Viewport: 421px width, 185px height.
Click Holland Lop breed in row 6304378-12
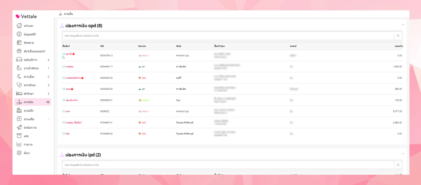coord(182,55)
